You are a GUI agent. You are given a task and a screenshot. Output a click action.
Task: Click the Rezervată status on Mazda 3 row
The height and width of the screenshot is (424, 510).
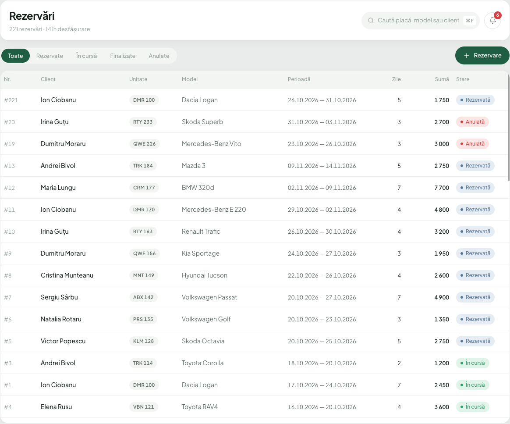pyautogui.click(x=475, y=166)
